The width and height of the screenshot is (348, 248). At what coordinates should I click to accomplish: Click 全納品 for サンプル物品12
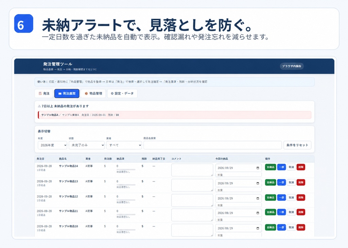pyautogui.click(x=271, y=197)
